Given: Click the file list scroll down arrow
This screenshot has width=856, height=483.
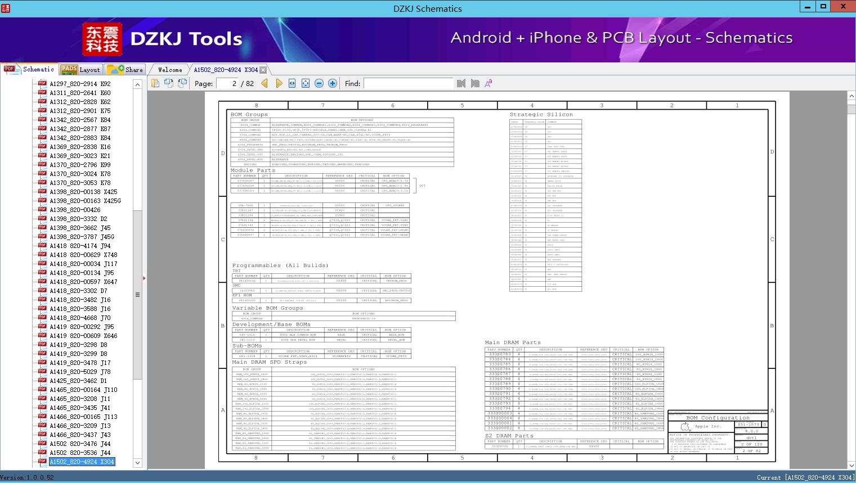Looking at the screenshot, I should [x=137, y=463].
